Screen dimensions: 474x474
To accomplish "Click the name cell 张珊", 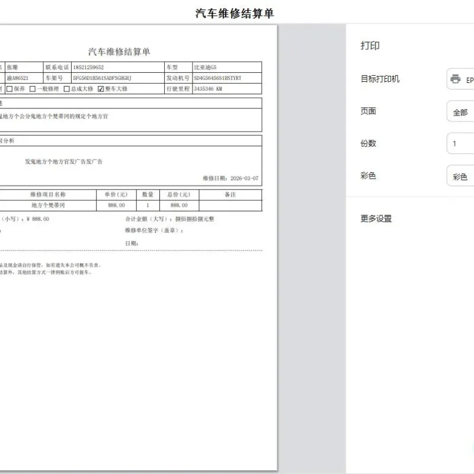I will 12,68.
